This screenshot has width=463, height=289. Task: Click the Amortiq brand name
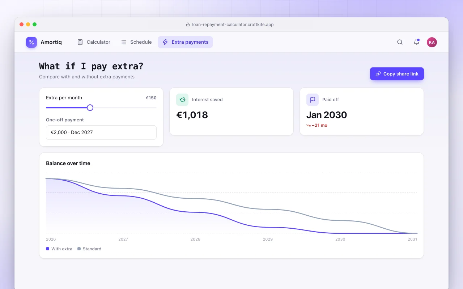51,42
